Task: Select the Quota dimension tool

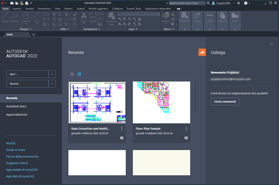Action: pos(93,17)
